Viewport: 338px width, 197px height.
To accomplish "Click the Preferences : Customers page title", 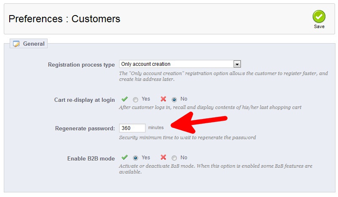I will point(64,19).
